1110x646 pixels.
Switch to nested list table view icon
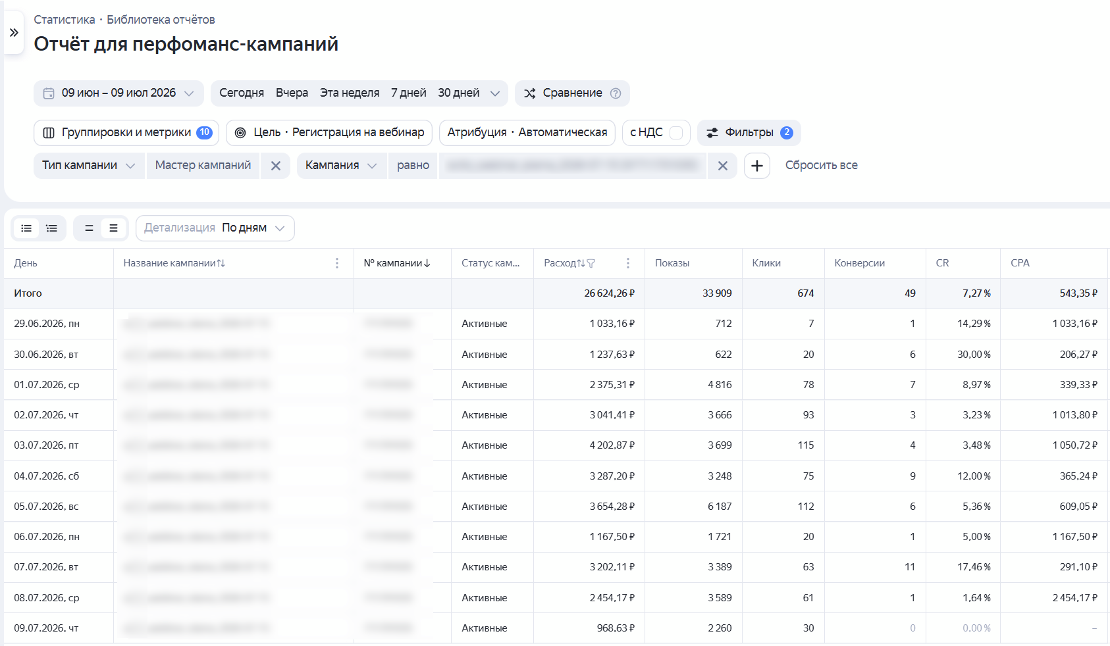[x=51, y=228]
